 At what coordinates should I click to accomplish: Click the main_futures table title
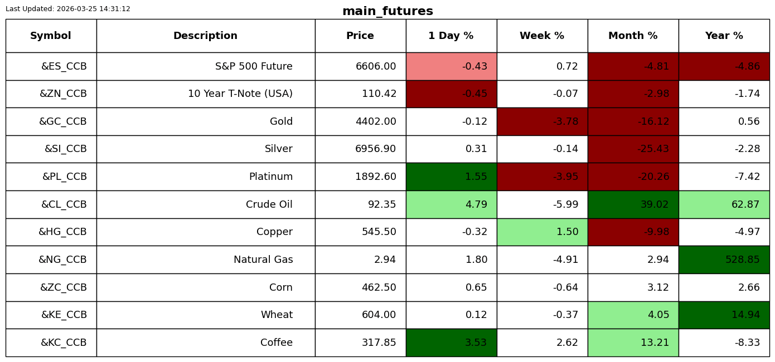387,11
